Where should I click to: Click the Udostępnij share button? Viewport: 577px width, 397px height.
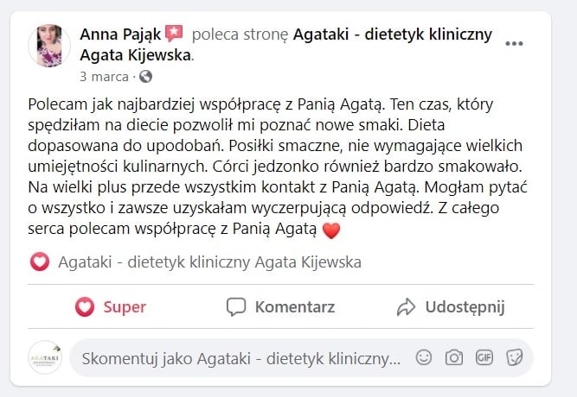click(x=450, y=306)
